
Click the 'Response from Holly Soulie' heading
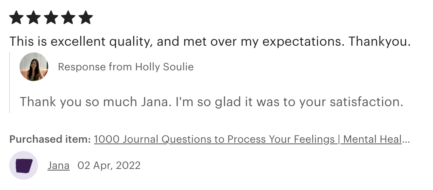click(126, 67)
